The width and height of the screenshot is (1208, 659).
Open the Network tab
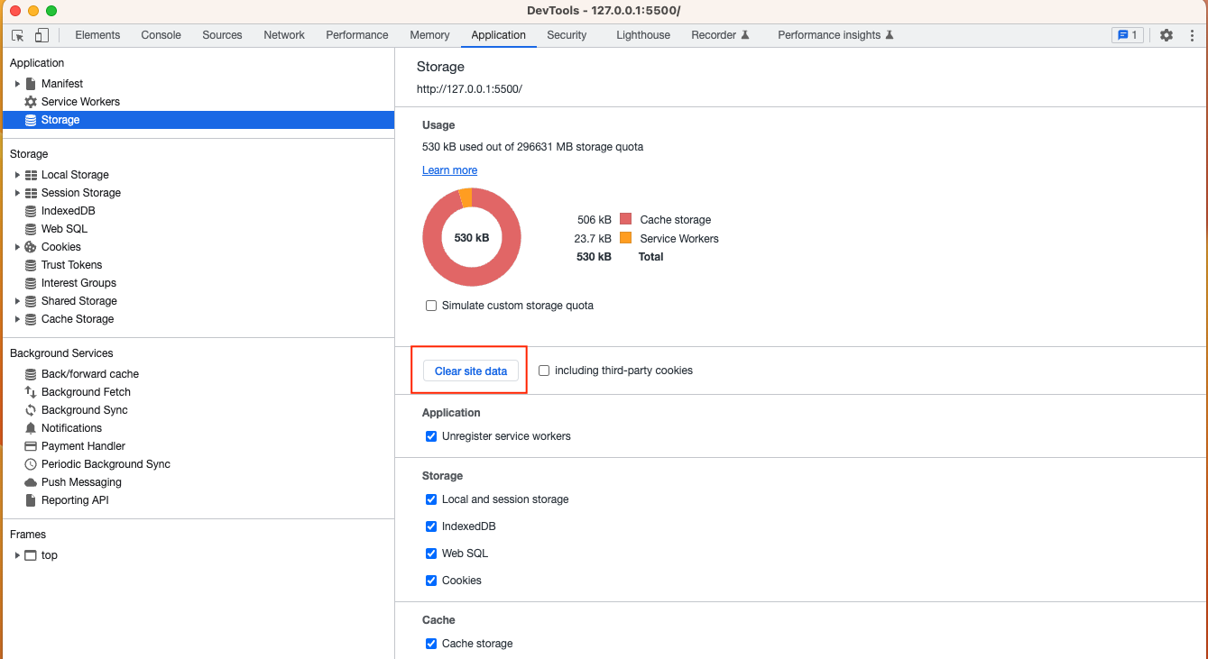pyautogui.click(x=284, y=35)
